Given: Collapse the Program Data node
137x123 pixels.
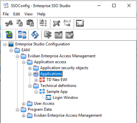Looking at the screenshot, I should coord(17,110).
